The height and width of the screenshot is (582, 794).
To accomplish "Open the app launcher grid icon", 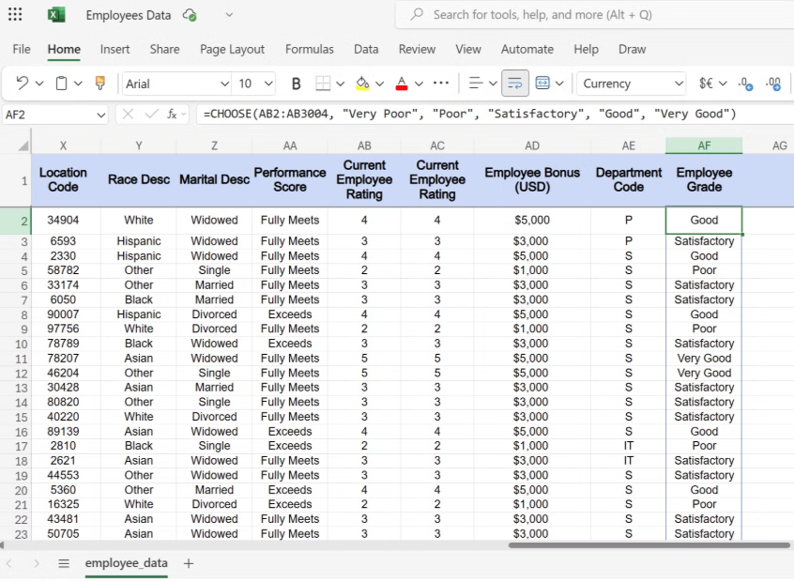I will pos(15,15).
